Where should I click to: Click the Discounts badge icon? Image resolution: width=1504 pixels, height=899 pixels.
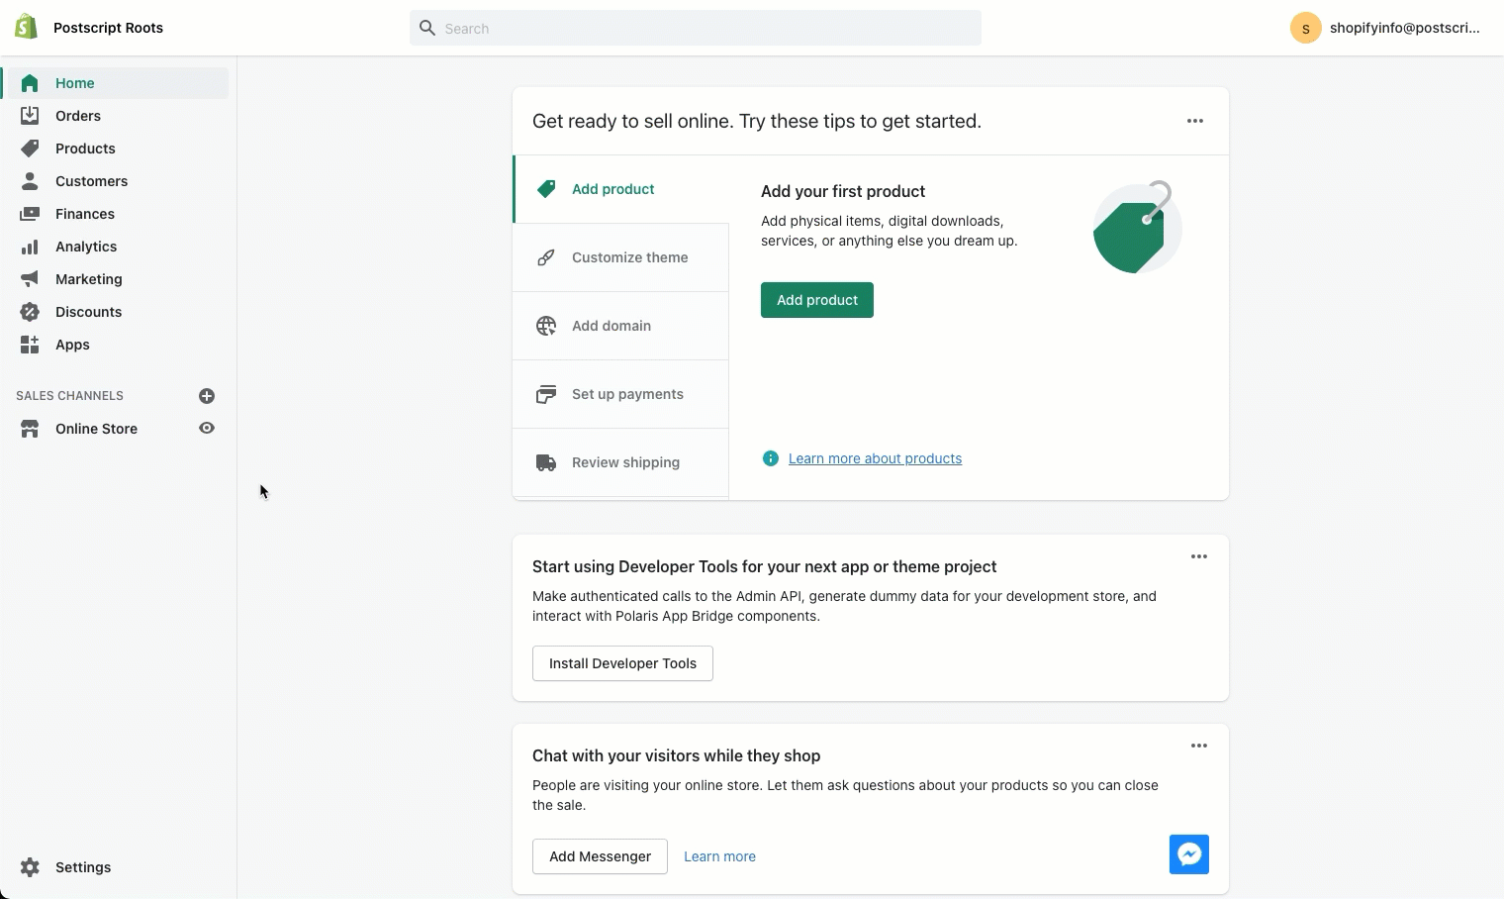[x=30, y=312]
